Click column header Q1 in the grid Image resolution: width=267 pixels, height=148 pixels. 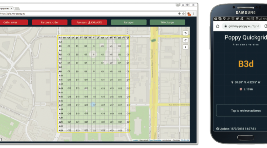click(x=128, y=38)
